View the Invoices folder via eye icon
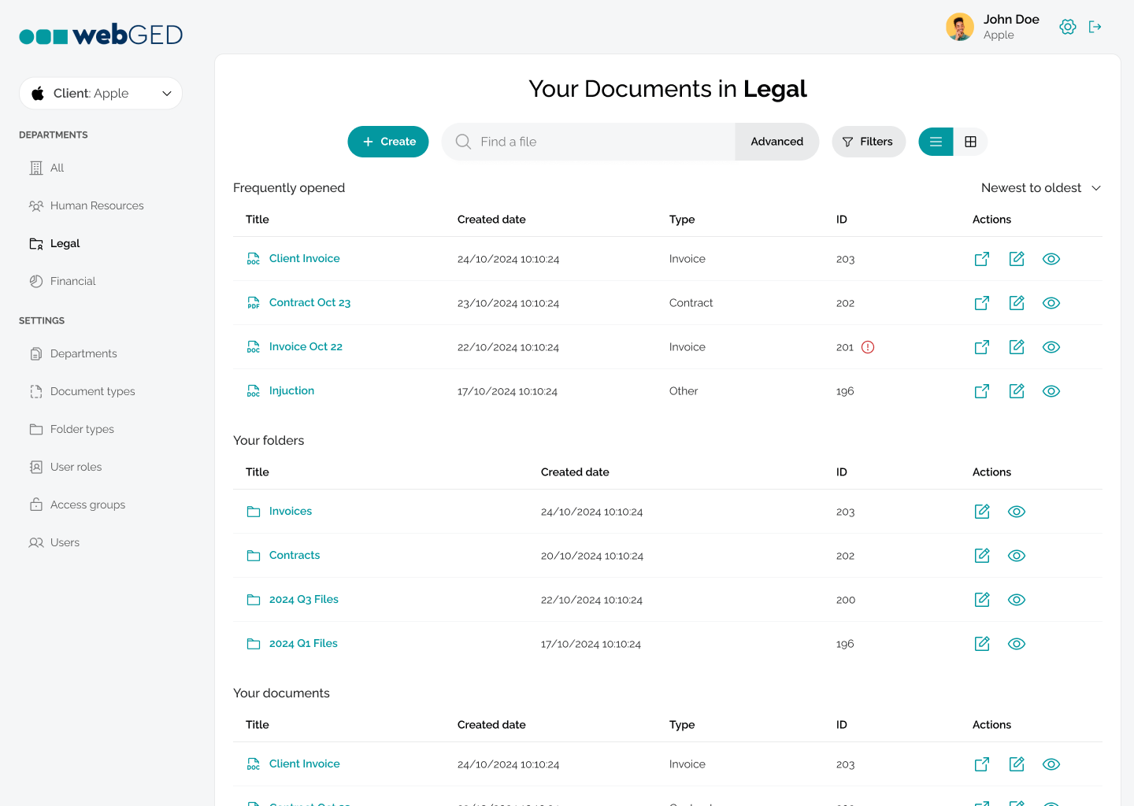 (x=1017, y=512)
